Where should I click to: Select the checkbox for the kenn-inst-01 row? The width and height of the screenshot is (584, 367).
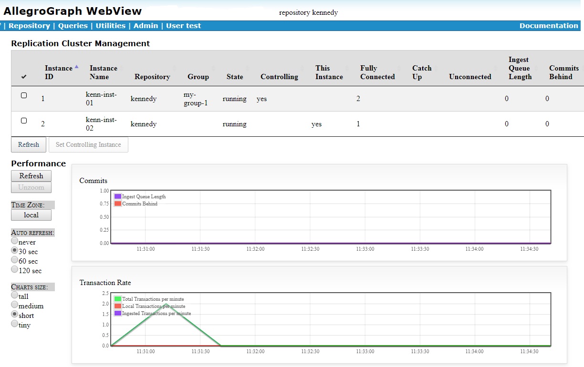point(24,95)
